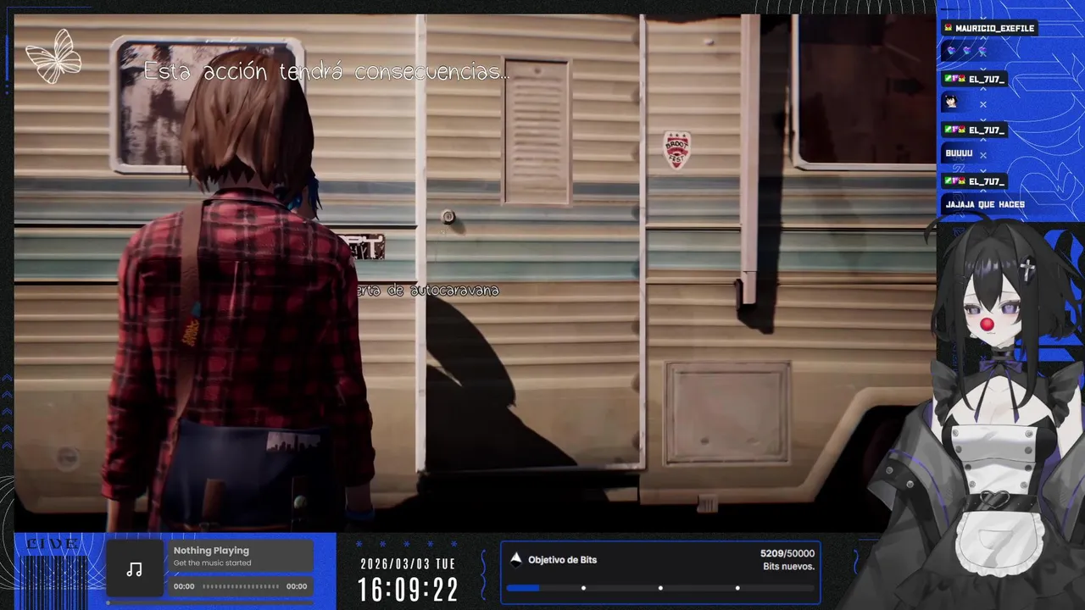Click the red shield sticker on the camper
Image resolution: width=1085 pixels, height=610 pixels.
[x=676, y=149]
